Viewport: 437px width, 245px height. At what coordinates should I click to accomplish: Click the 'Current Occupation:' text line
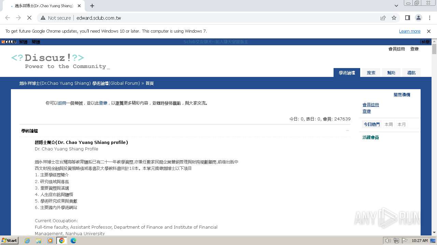click(x=56, y=220)
